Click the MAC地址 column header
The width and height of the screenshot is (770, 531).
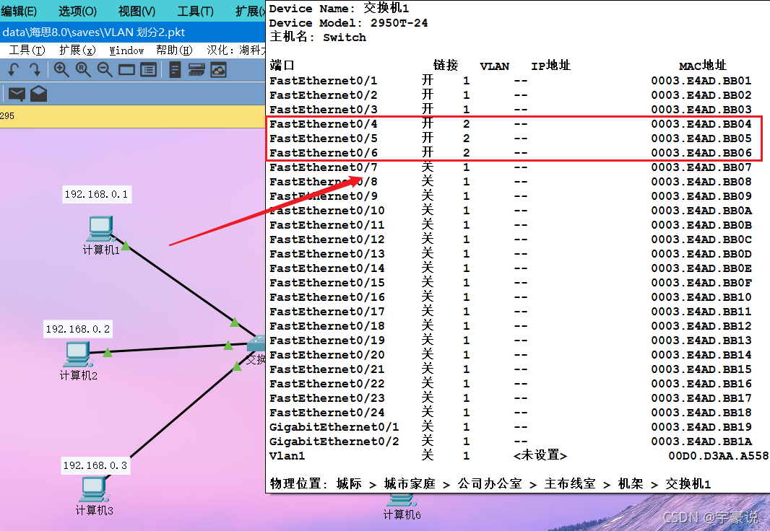(x=703, y=65)
